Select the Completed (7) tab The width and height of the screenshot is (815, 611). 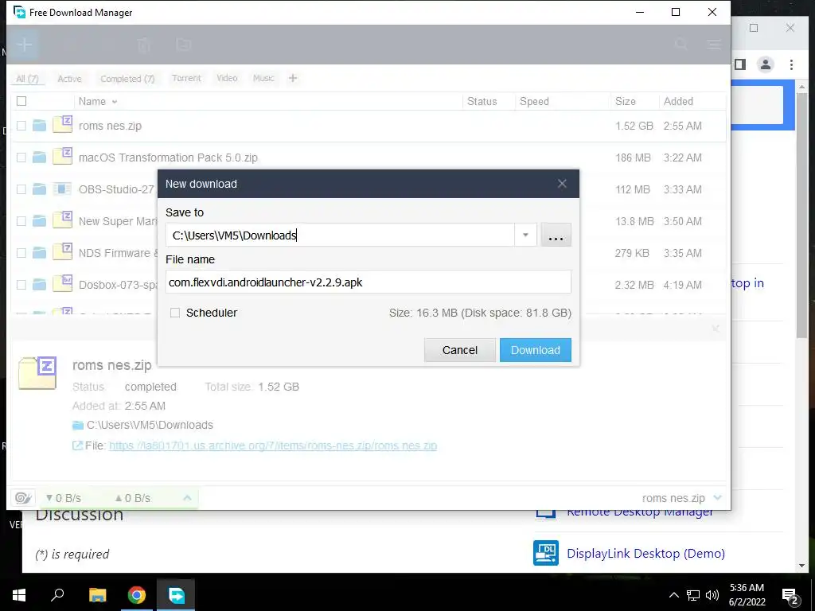[x=127, y=79]
